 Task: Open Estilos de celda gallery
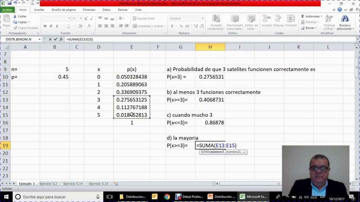(x=251, y=22)
